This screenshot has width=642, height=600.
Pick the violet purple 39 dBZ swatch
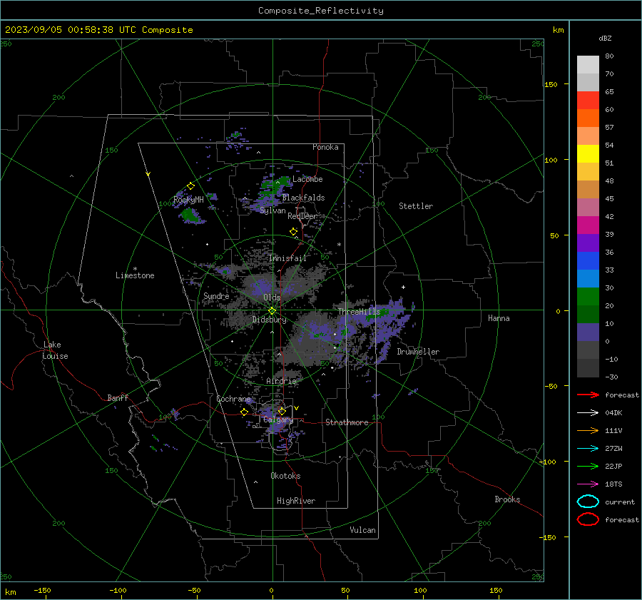pos(588,243)
